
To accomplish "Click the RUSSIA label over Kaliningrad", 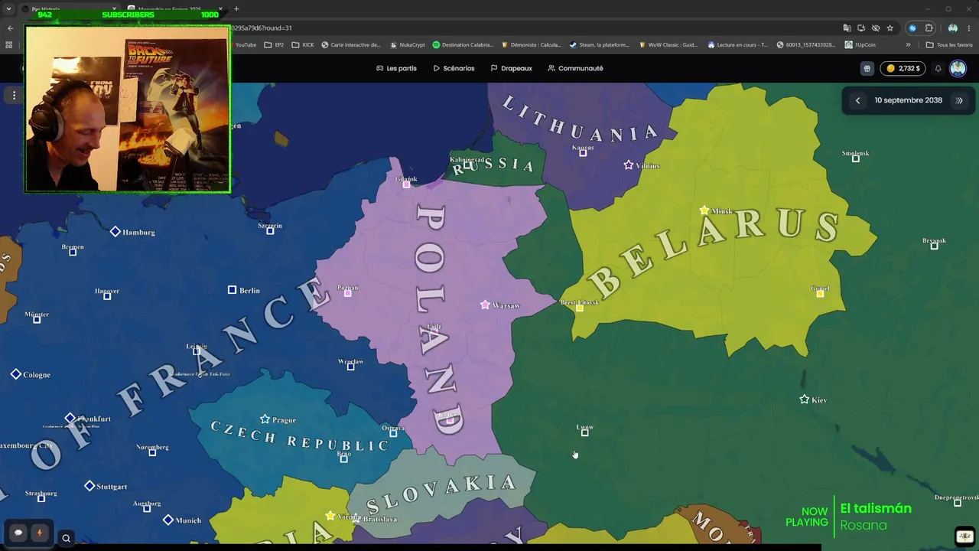I will click(x=493, y=165).
